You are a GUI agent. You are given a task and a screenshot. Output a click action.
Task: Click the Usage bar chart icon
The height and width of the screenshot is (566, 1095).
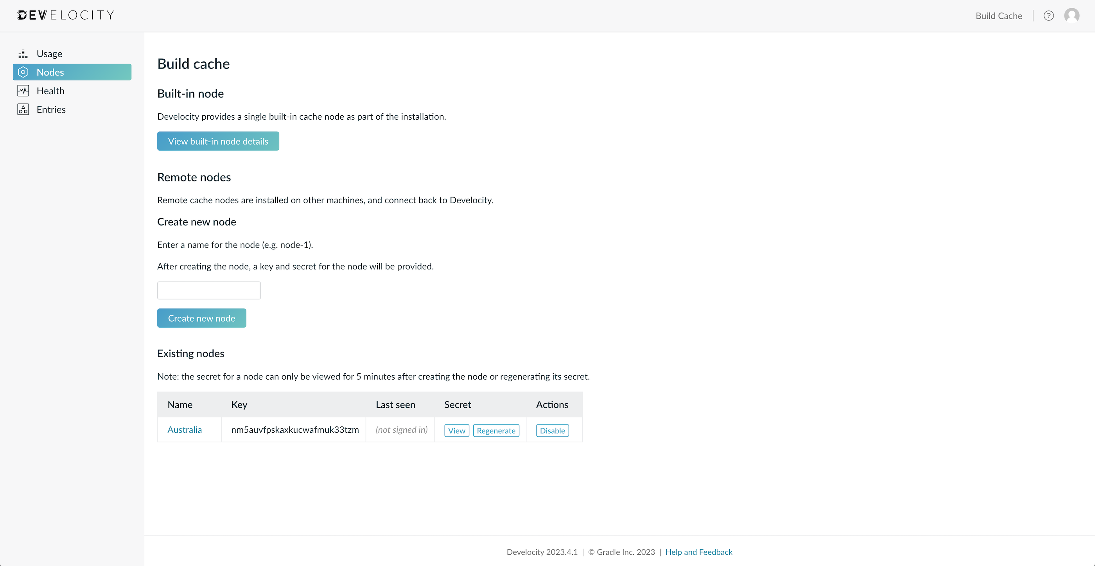pyautogui.click(x=23, y=54)
